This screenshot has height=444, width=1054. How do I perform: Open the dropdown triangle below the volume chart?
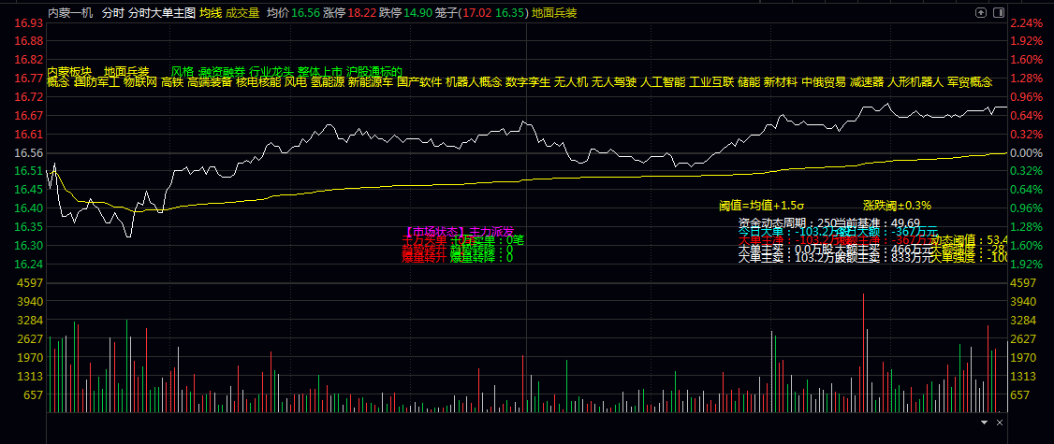tap(985, 423)
